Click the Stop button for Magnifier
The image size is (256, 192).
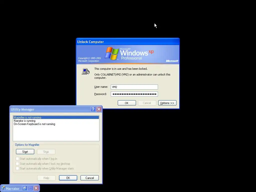[46, 152]
